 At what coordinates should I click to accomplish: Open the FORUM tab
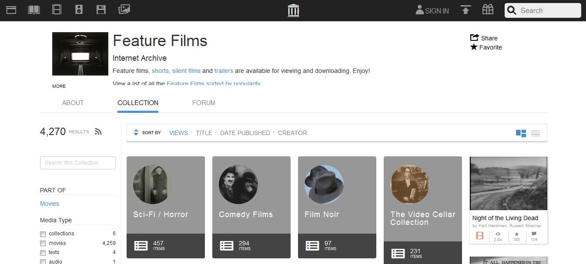204,103
